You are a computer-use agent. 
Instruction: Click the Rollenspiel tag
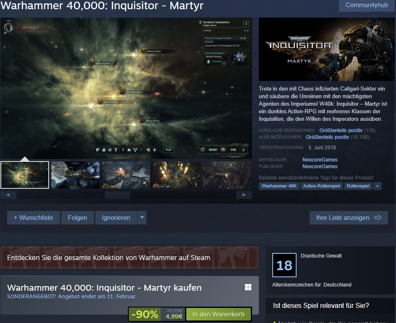pyautogui.click(x=358, y=186)
